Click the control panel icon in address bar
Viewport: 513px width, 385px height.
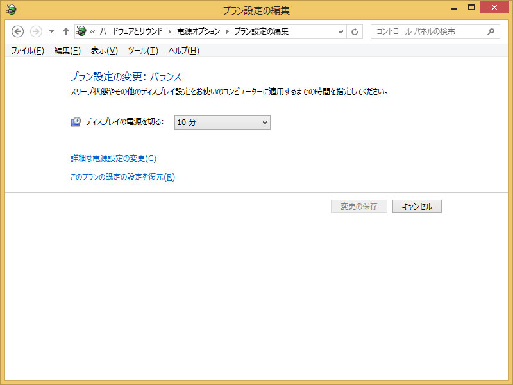81,31
